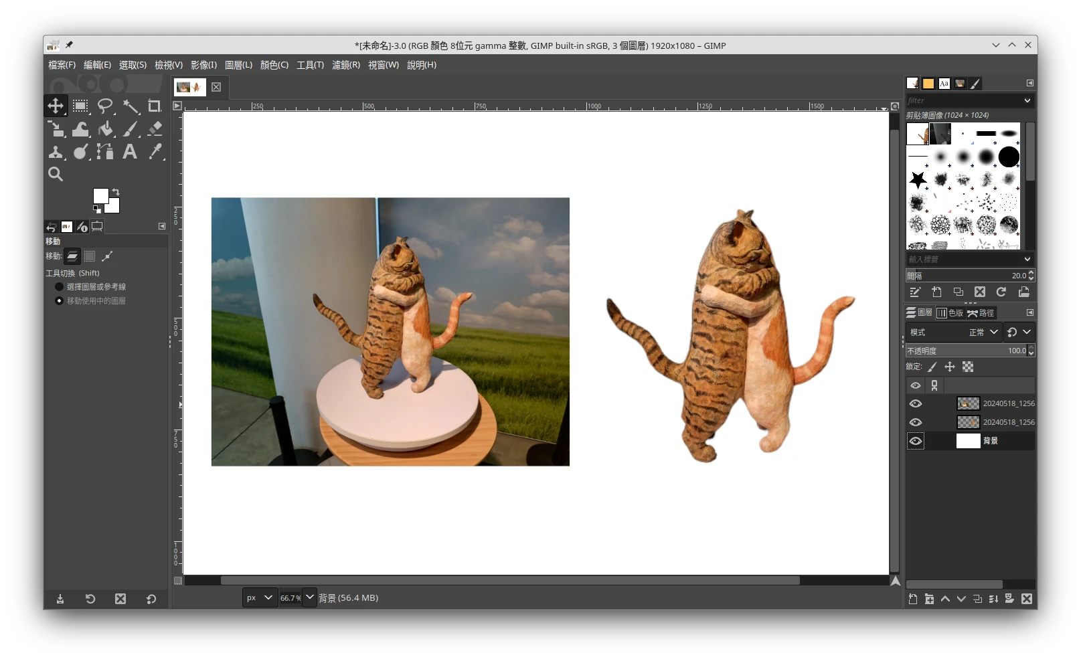Open the 濾鏡(R) menu
This screenshot has height=661, width=1081.
point(345,65)
